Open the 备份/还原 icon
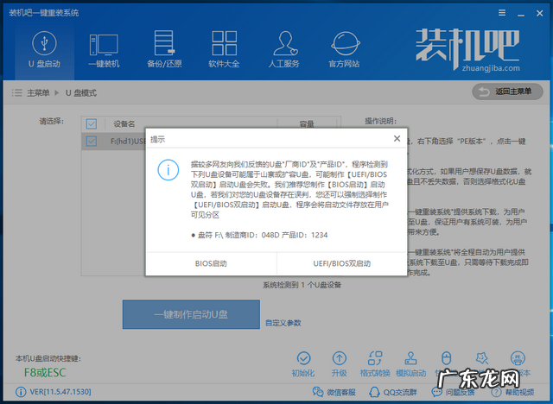 (x=164, y=43)
